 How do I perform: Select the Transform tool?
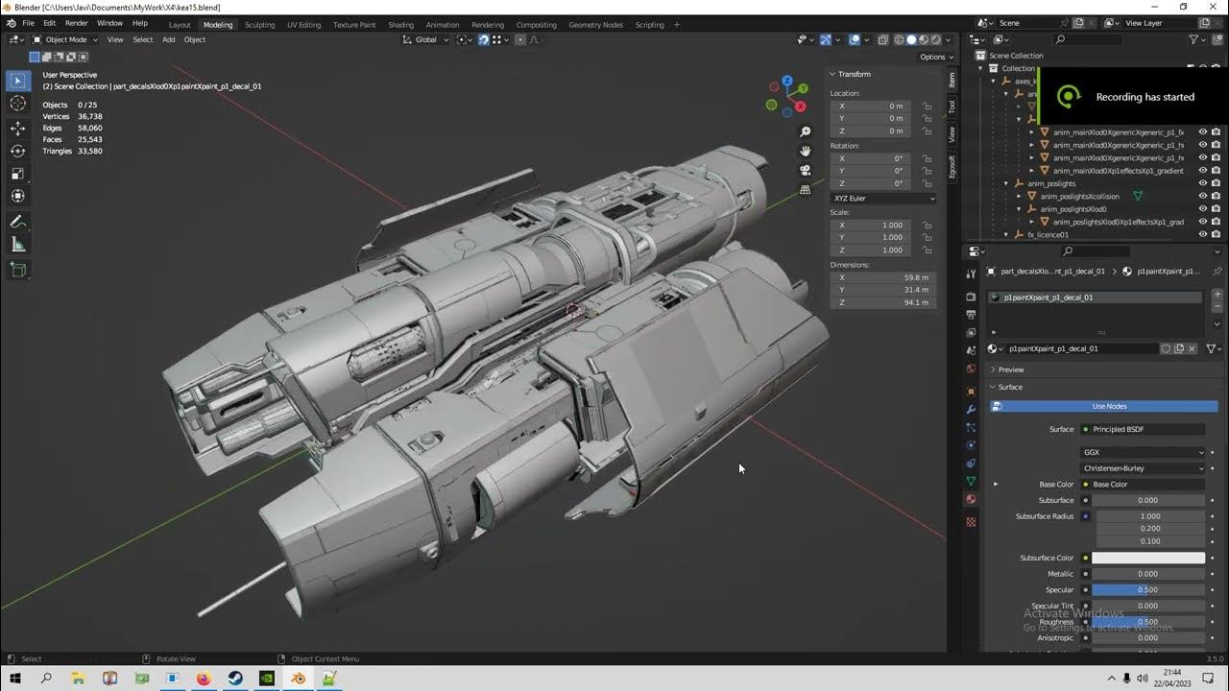pos(17,197)
